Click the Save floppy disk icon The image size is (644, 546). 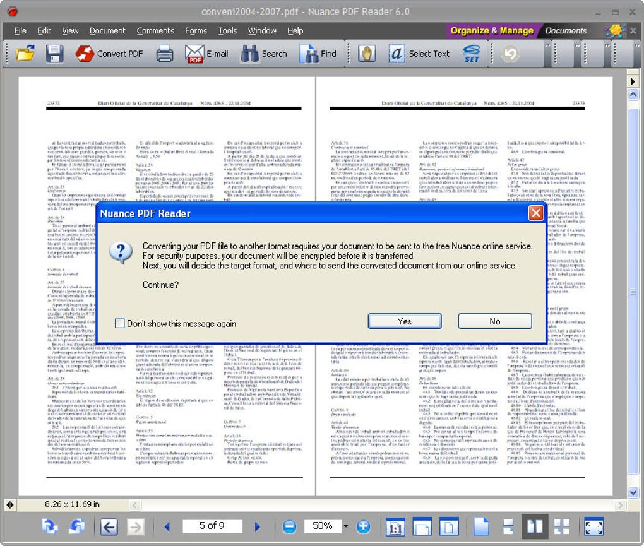click(54, 54)
